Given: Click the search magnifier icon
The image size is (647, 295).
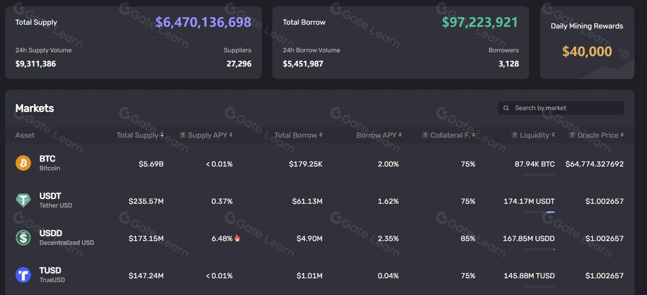Looking at the screenshot, I should pyautogui.click(x=506, y=108).
